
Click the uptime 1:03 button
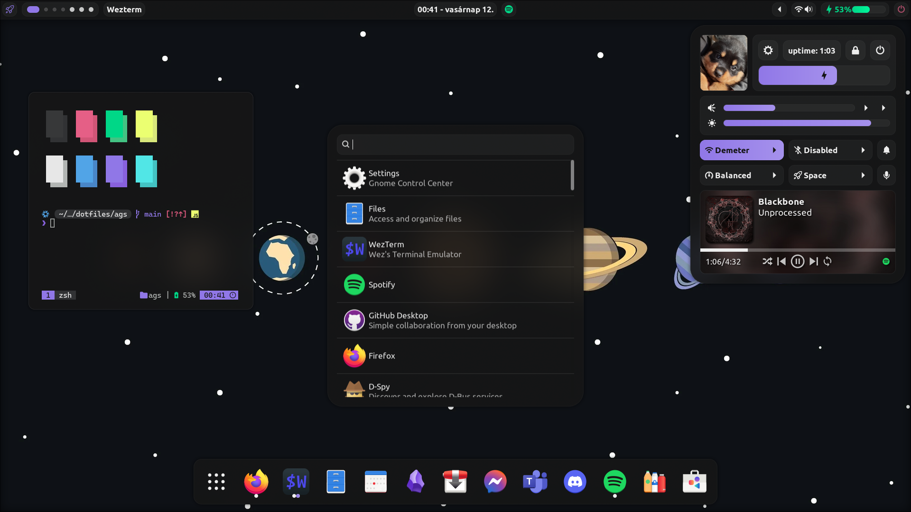(811, 50)
